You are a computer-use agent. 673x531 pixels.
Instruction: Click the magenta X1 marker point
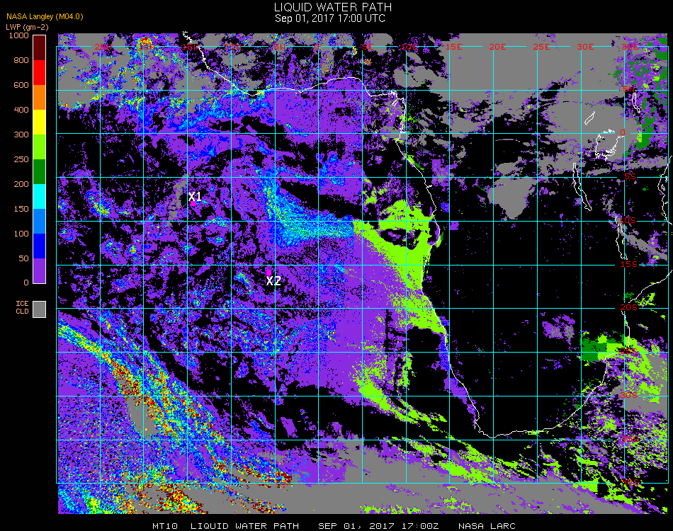tap(193, 204)
